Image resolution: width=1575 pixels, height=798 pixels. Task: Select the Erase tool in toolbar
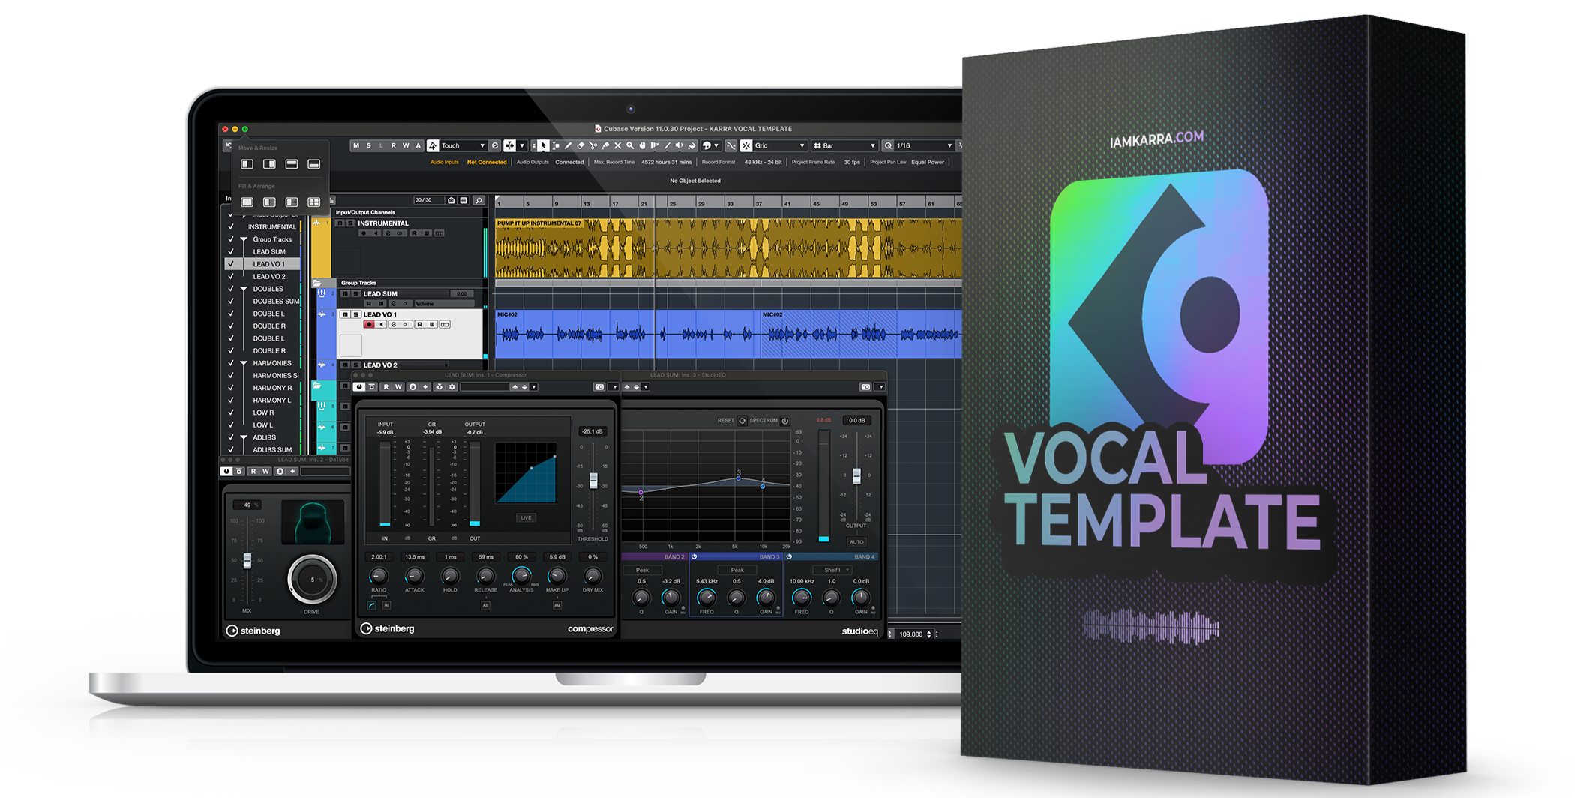(580, 146)
